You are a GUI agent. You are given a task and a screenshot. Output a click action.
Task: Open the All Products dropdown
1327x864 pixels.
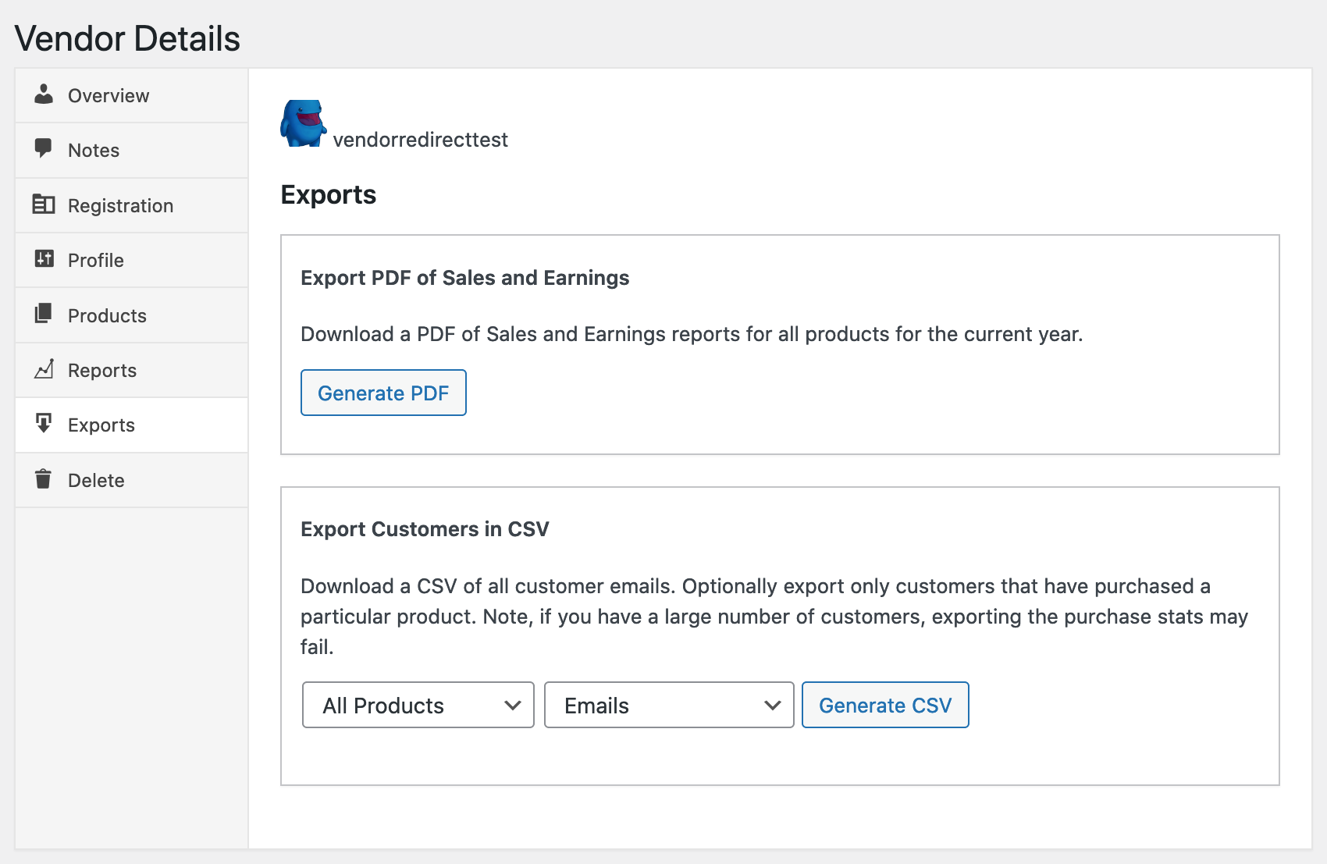pos(418,706)
